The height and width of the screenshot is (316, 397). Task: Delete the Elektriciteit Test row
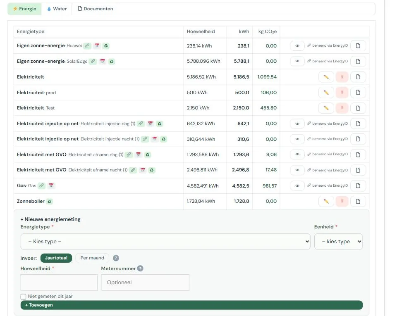click(x=342, y=108)
